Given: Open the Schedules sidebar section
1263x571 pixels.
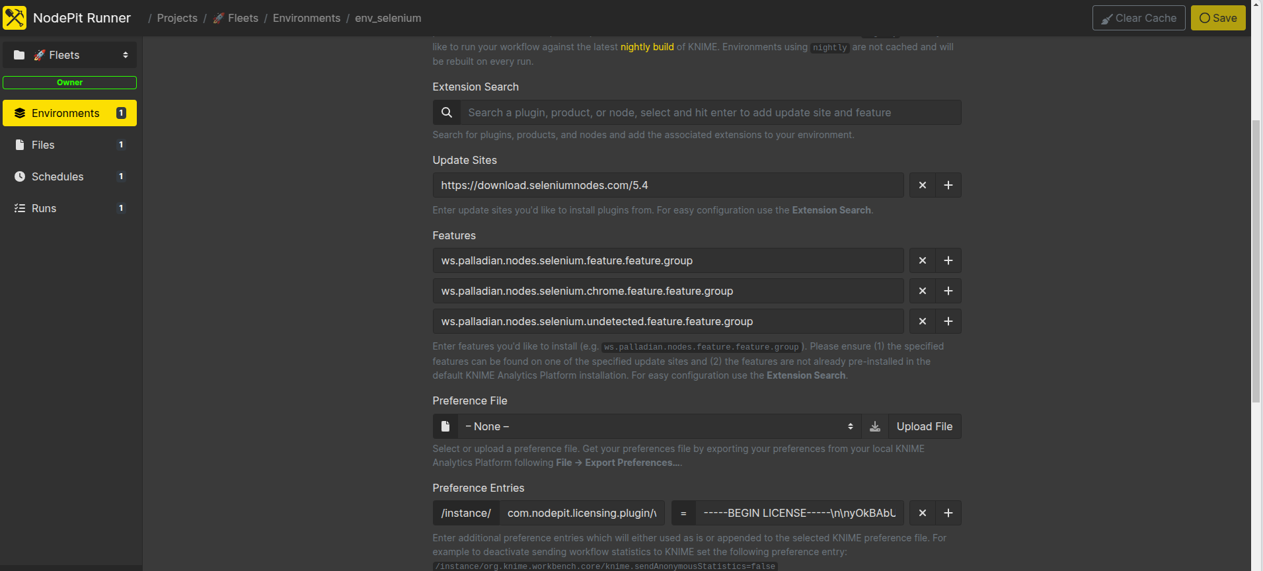Looking at the screenshot, I should 70,176.
